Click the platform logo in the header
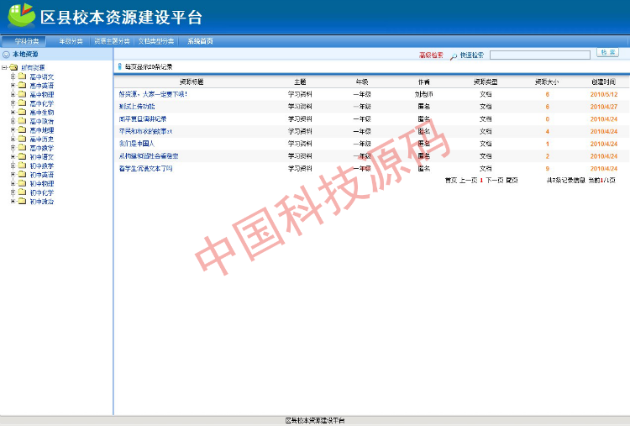The height and width of the screenshot is (426, 630). click(x=21, y=15)
